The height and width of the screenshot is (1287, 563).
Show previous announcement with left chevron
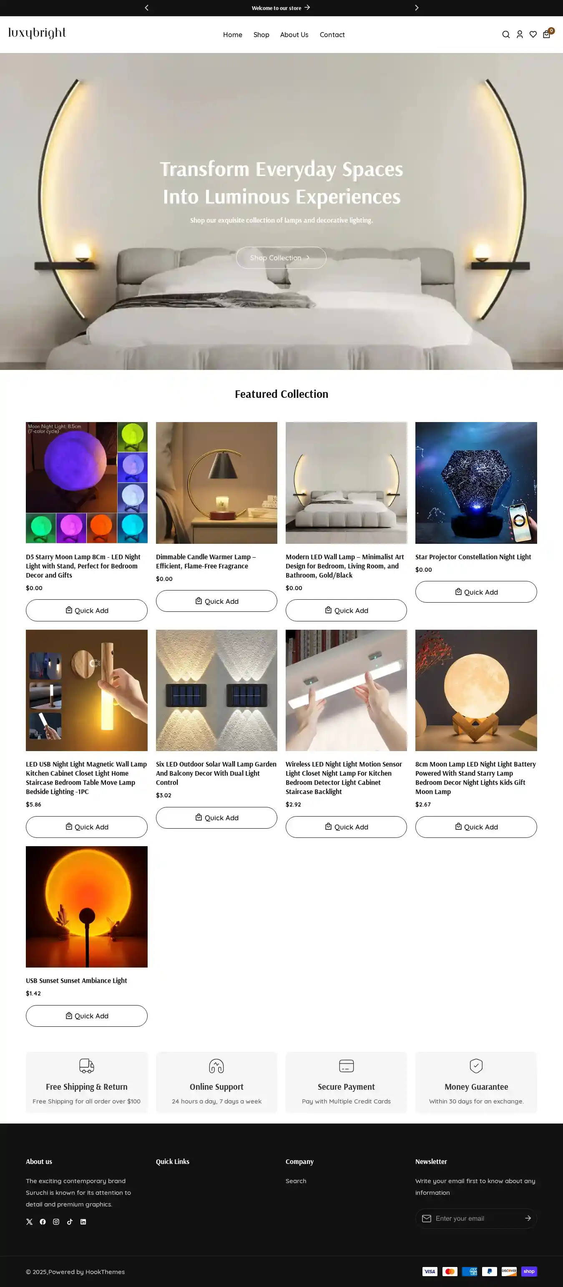click(x=146, y=8)
